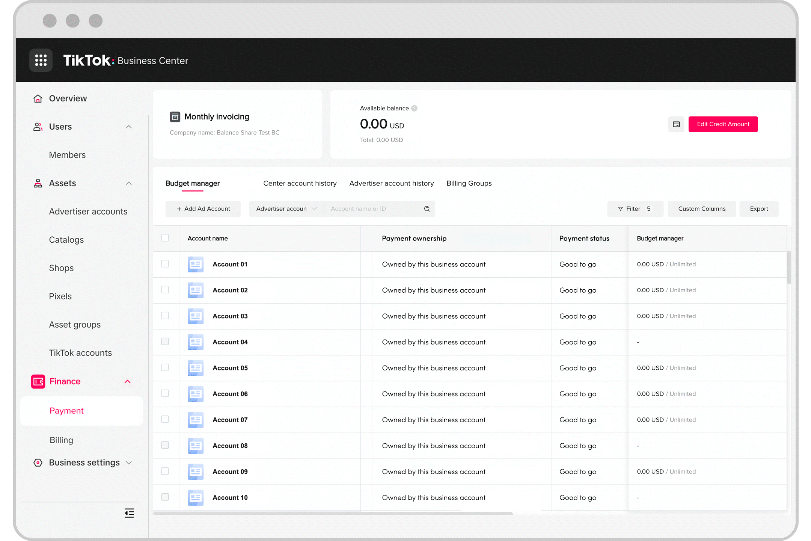This screenshot has width=811, height=541.
Task: Click the Edit Credit Amount button
Action: [x=723, y=124]
